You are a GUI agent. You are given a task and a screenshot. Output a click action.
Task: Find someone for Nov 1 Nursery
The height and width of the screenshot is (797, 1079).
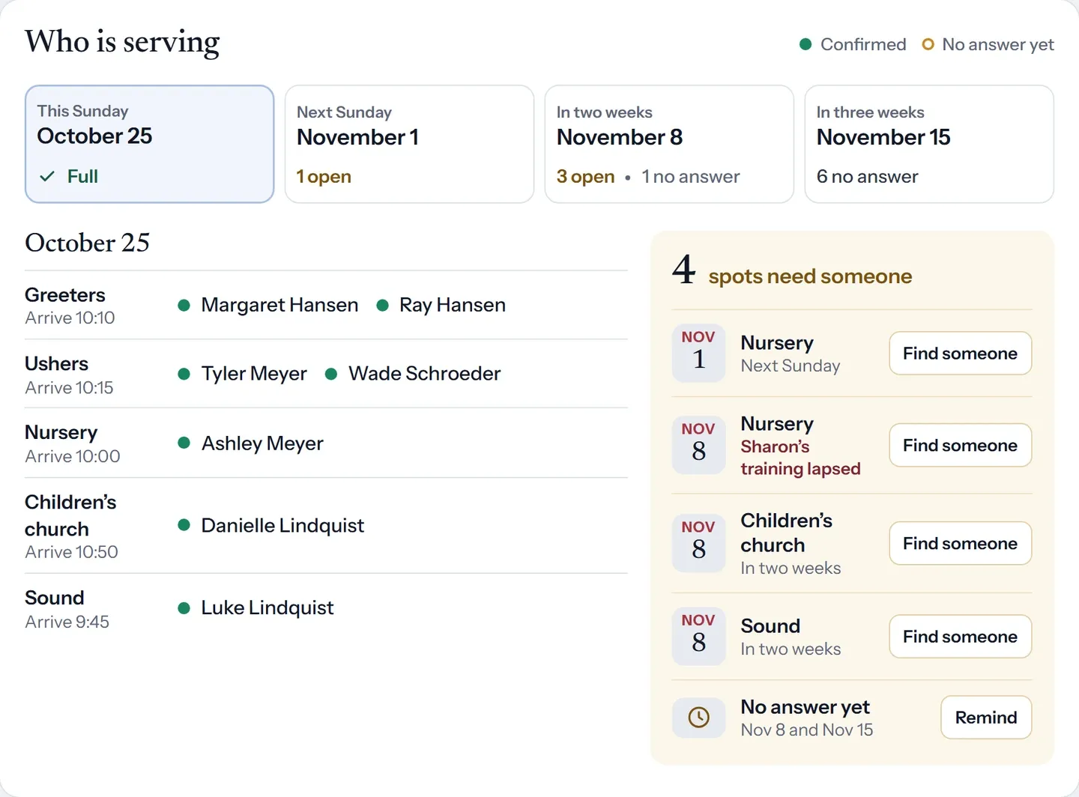[961, 354]
